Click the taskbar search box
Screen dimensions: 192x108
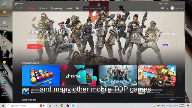pos(26,106)
